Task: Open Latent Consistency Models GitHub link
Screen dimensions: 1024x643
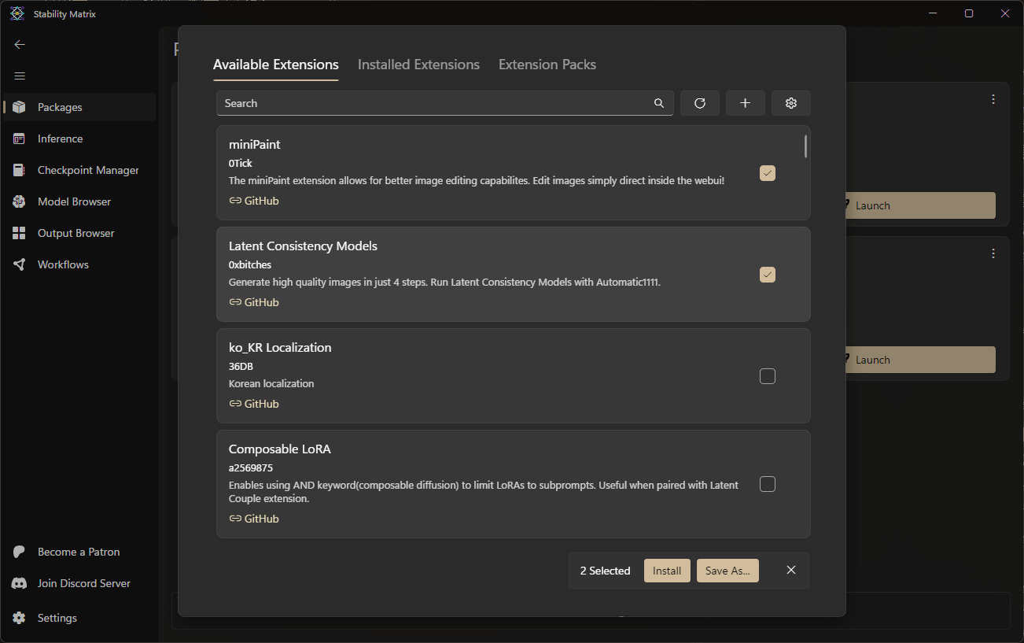Action: pos(254,302)
